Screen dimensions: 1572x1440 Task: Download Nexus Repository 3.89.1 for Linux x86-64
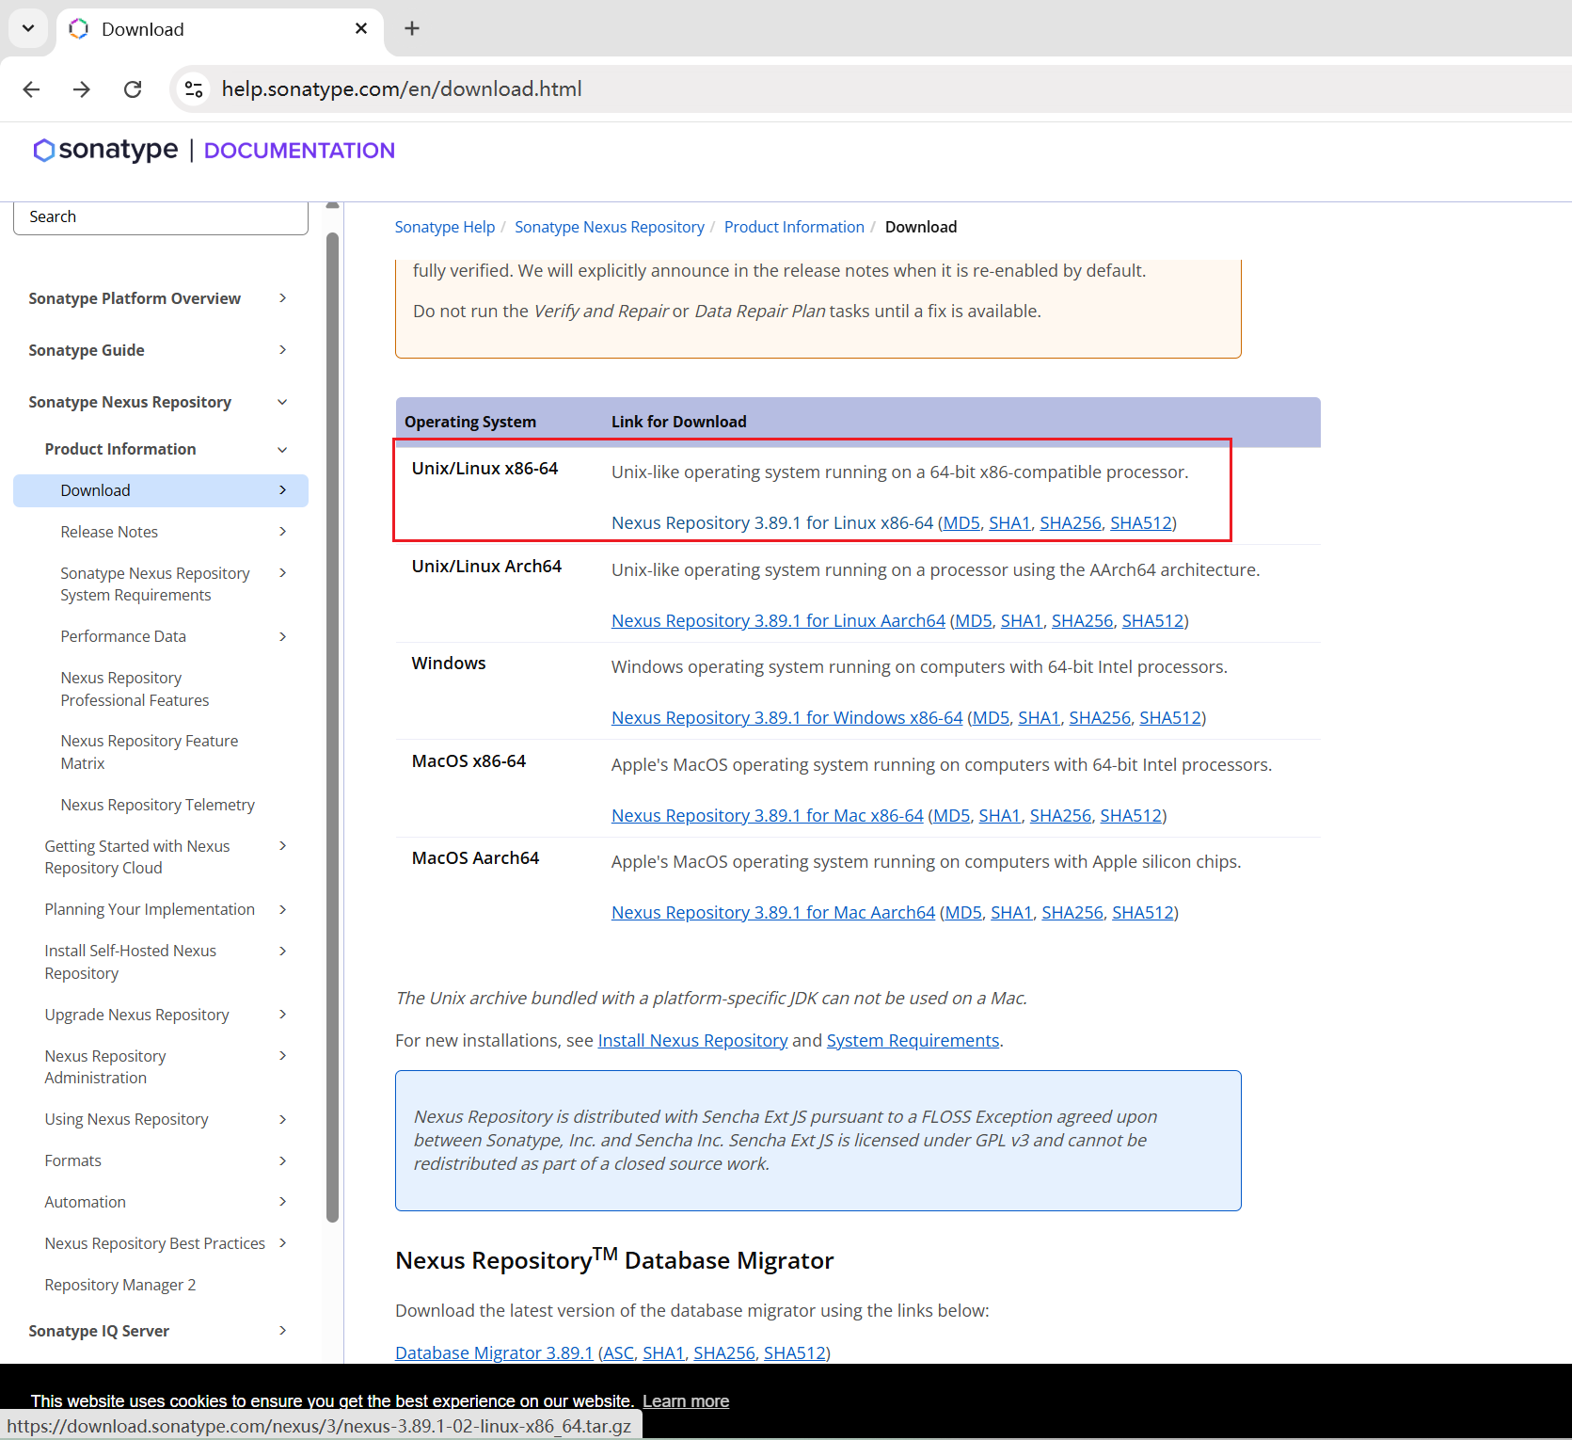pos(771,523)
